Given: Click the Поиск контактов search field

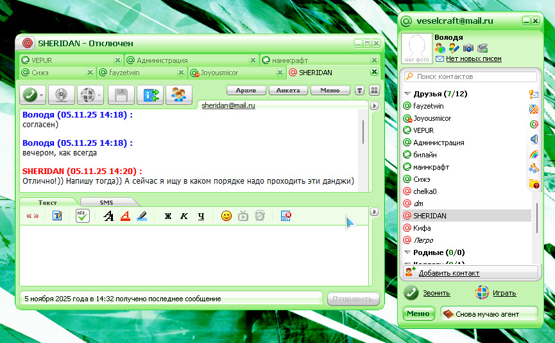Looking at the screenshot, I should pyautogui.click(x=468, y=76).
